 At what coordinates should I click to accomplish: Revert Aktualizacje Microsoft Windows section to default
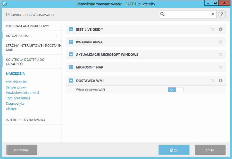coord(220,54)
